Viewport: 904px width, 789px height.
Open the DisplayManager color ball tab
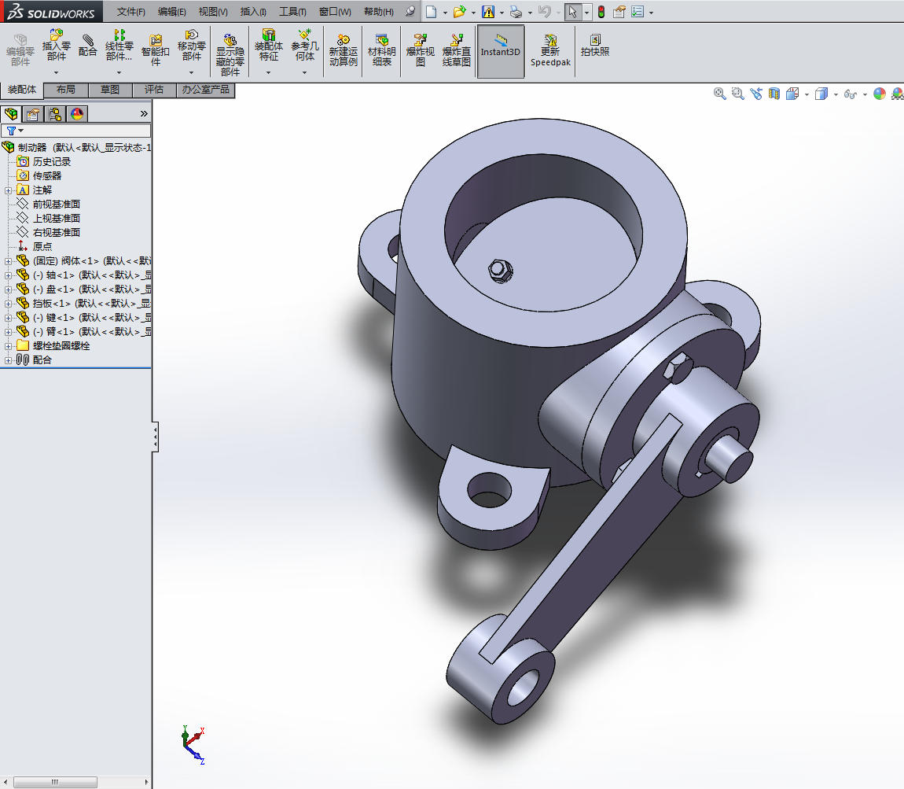pyautogui.click(x=76, y=114)
